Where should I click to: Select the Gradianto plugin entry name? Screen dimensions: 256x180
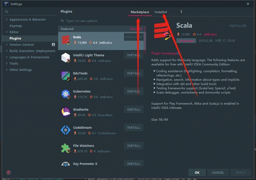tap(81, 109)
